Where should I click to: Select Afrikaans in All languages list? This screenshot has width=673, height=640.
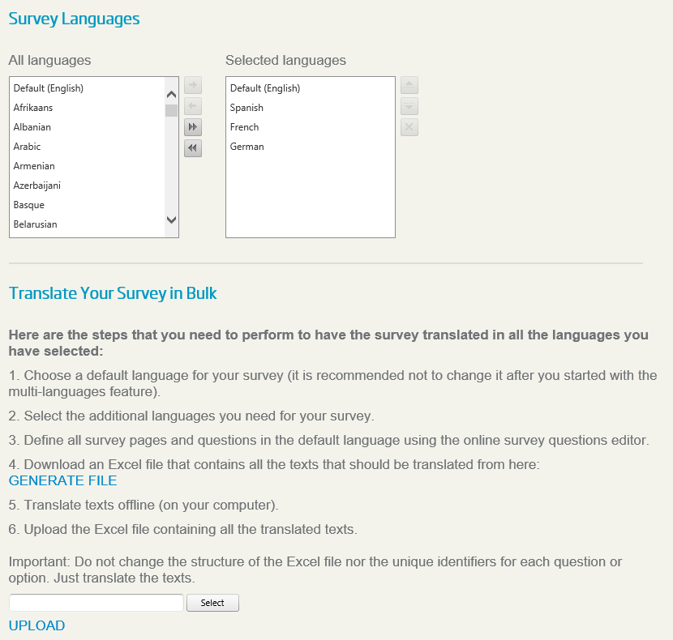pyautogui.click(x=87, y=108)
